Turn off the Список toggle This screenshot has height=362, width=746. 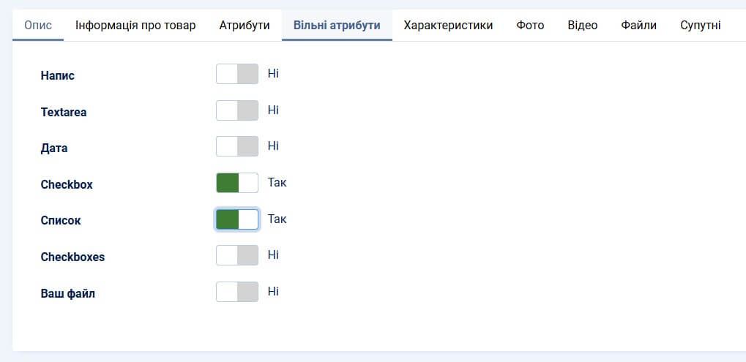click(x=237, y=219)
